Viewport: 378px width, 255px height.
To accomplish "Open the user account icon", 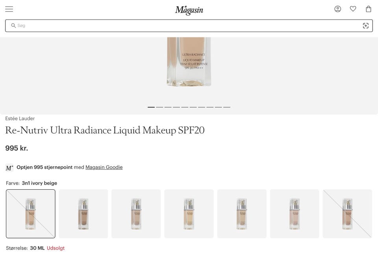I will click(x=337, y=9).
